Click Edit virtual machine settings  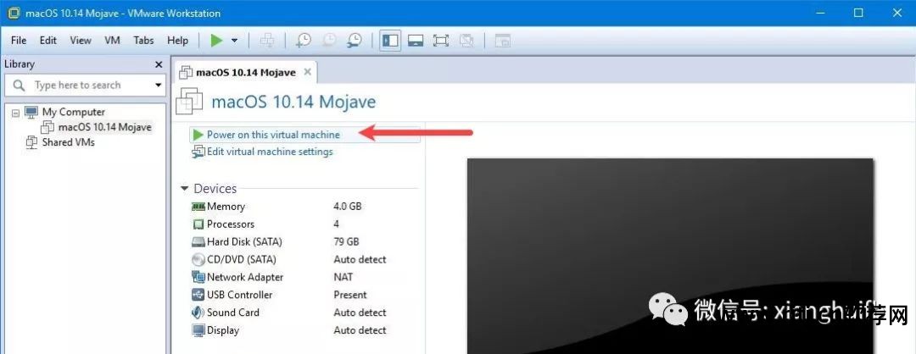pyautogui.click(x=270, y=152)
